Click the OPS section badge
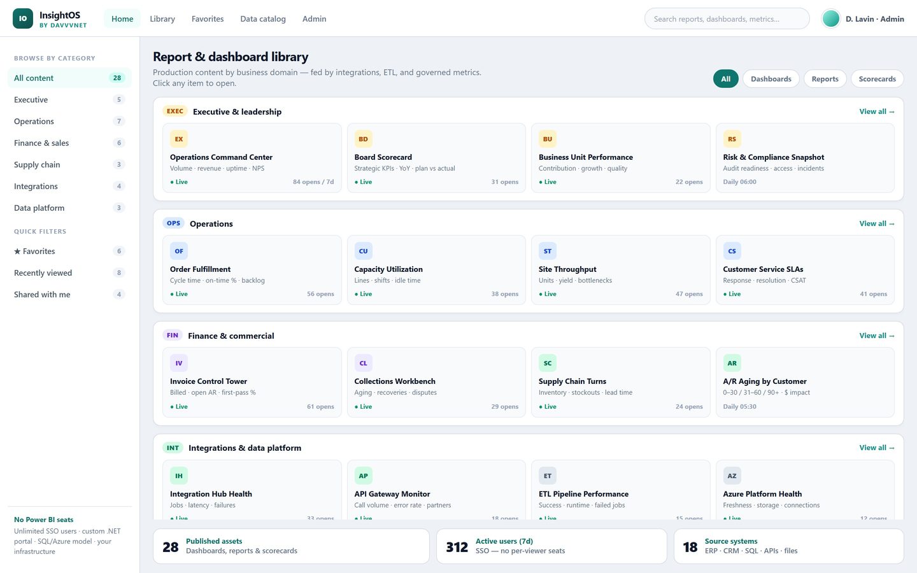 pos(173,223)
